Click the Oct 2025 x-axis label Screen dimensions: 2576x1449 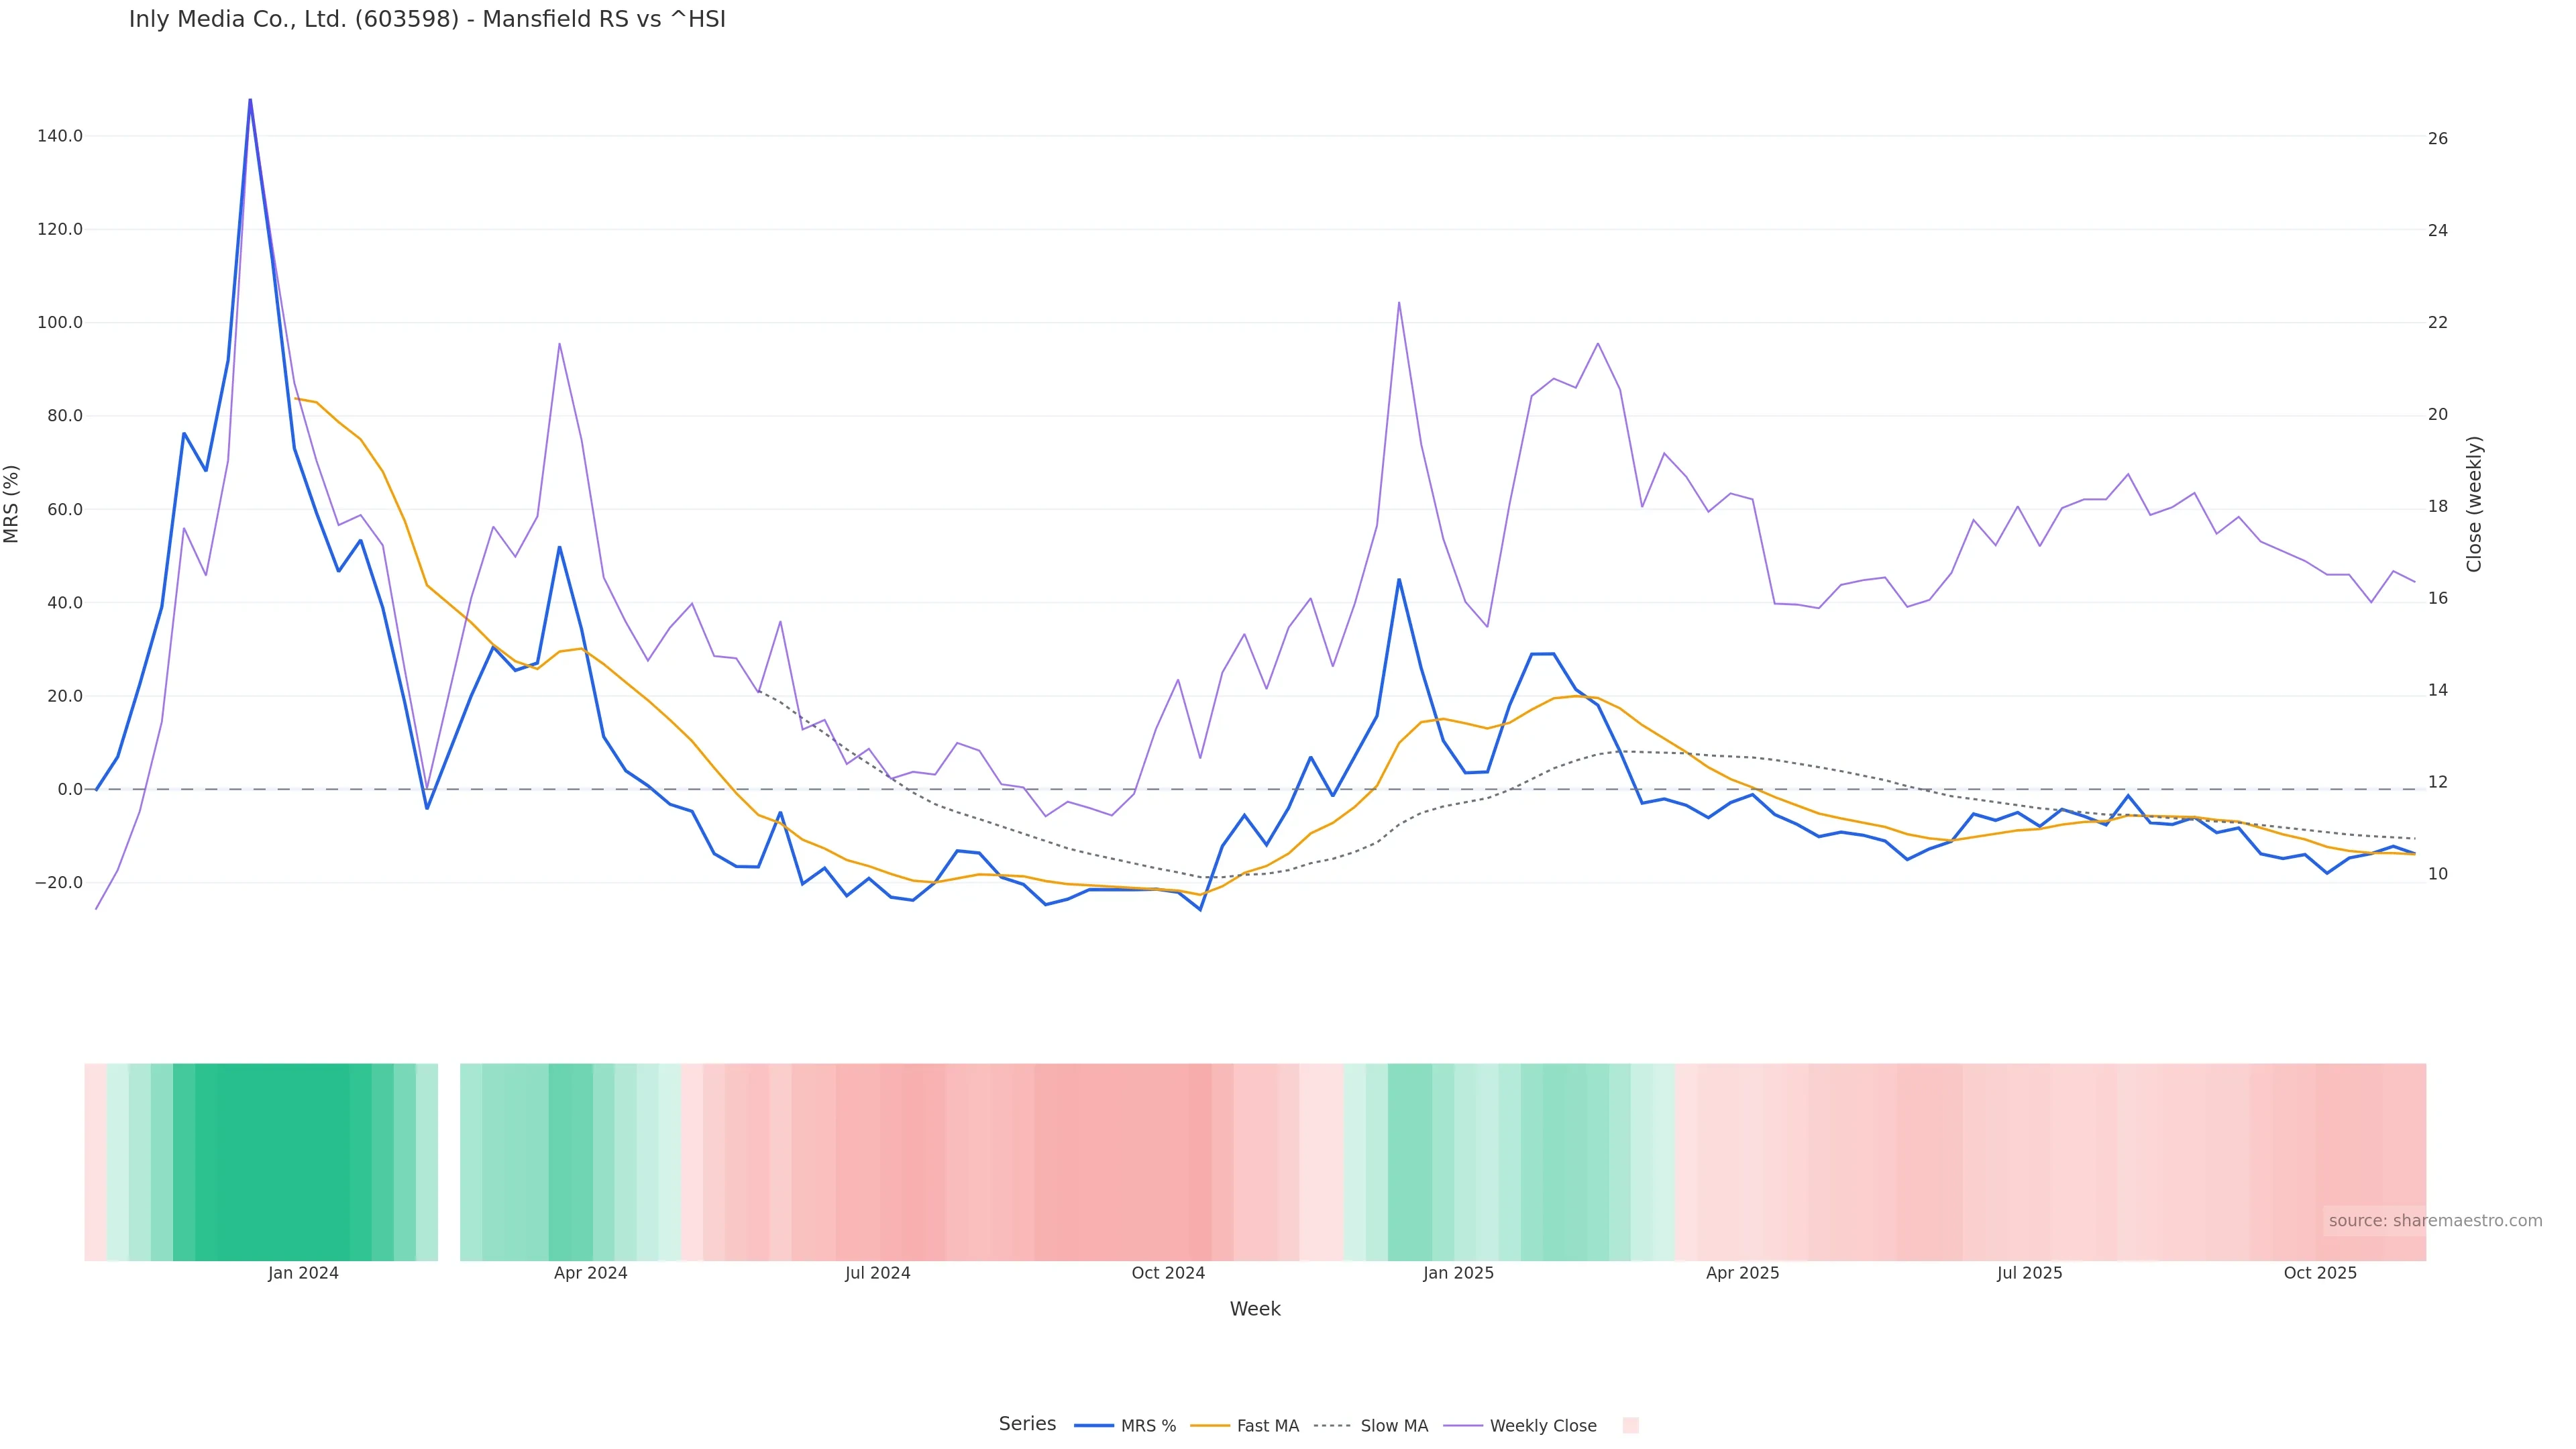pos(2320,1273)
